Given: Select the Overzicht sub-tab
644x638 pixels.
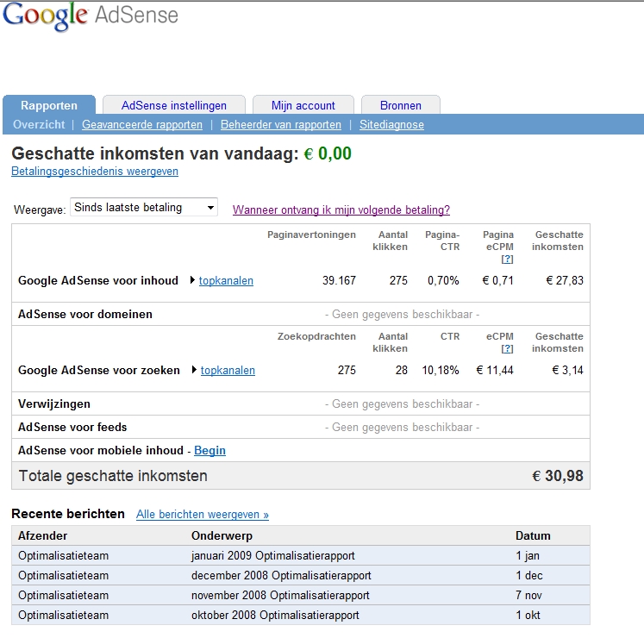Looking at the screenshot, I should coord(39,124).
